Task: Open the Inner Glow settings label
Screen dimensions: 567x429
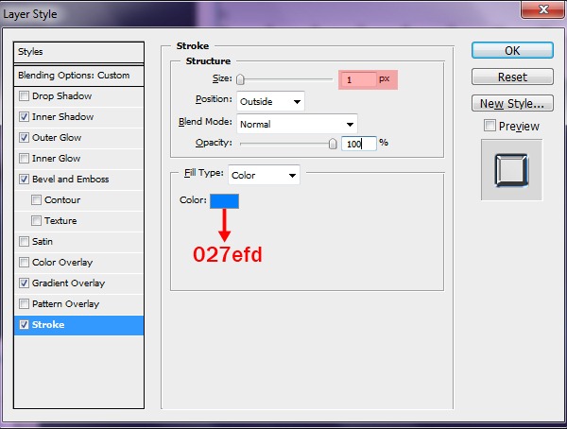Action: pos(56,159)
